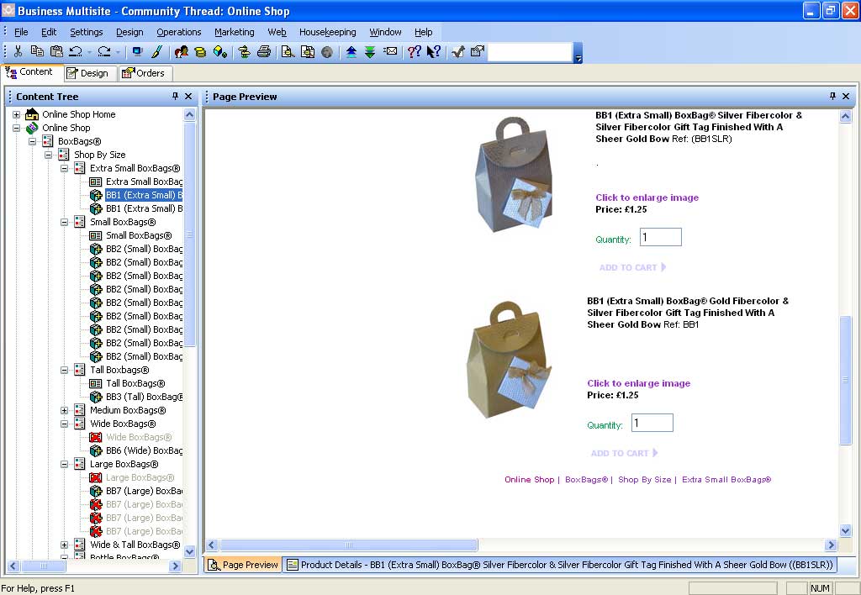Click the envelope mail icon in toolbar

click(x=390, y=52)
